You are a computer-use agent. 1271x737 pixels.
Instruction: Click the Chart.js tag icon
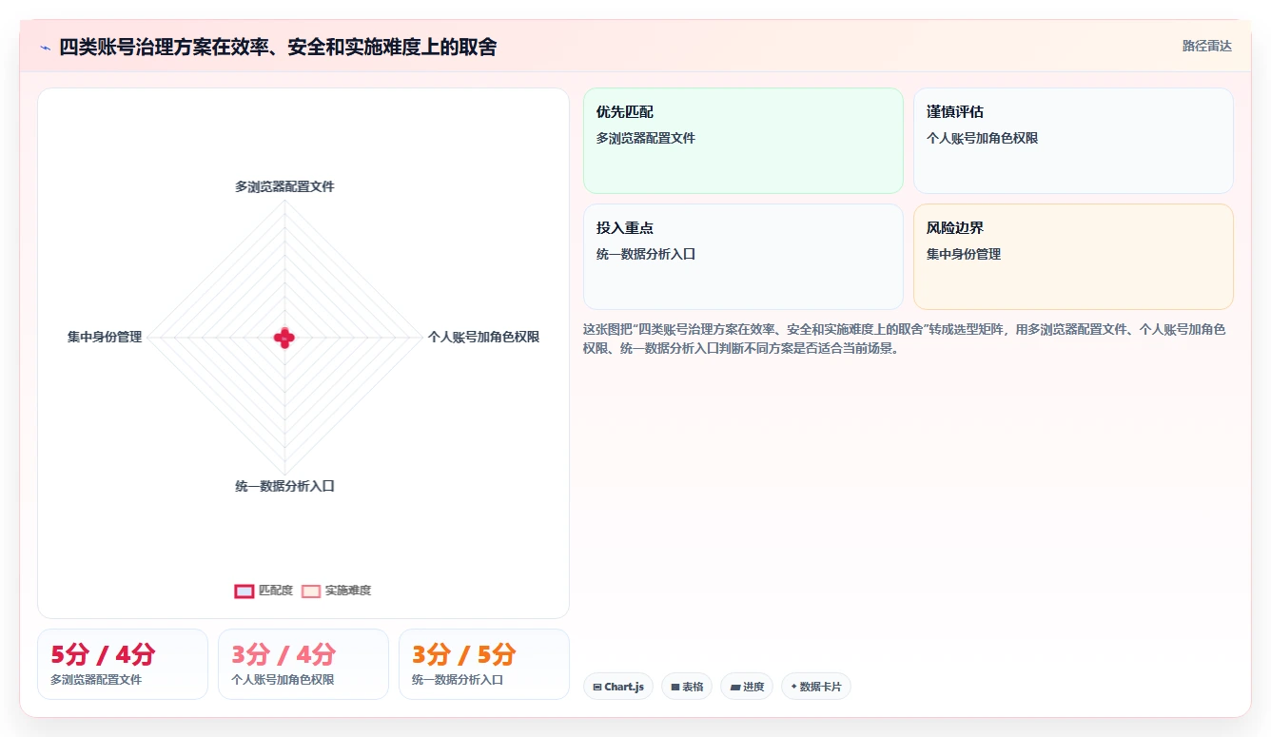597,687
